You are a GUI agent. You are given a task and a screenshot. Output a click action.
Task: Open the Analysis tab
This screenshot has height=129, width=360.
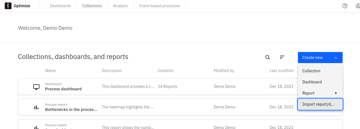[121, 6]
